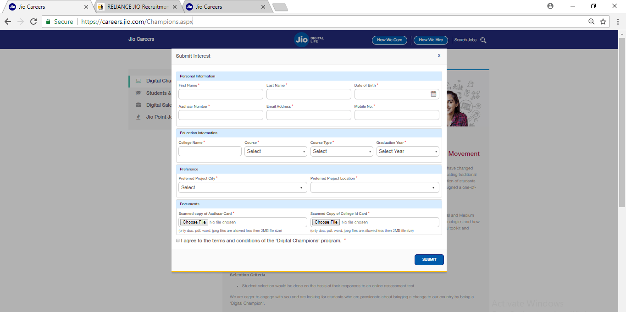The width and height of the screenshot is (626, 312).
Task: Open a new browser tab
Action: pyautogui.click(x=280, y=7)
